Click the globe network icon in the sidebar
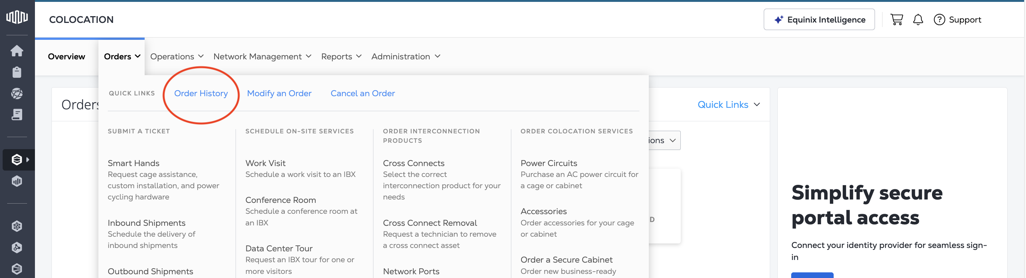Image resolution: width=1026 pixels, height=278 pixels. 17,94
